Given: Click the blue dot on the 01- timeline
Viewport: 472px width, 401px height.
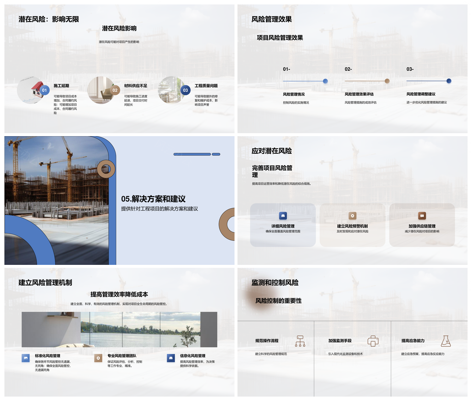Looking at the screenshot, I should pyautogui.click(x=325, y=81).
